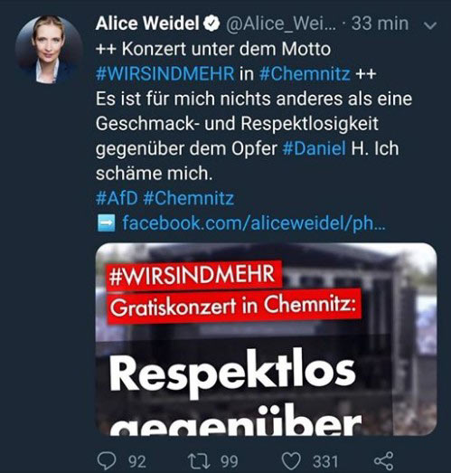Like the tweet with the heart icon

pos(291,461)
